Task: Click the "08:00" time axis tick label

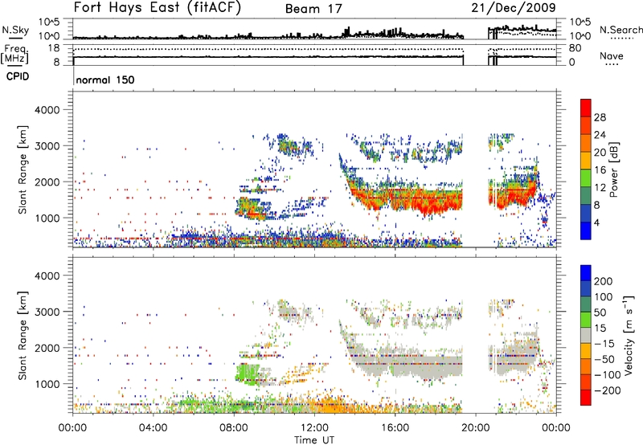Action: (234, 428)
